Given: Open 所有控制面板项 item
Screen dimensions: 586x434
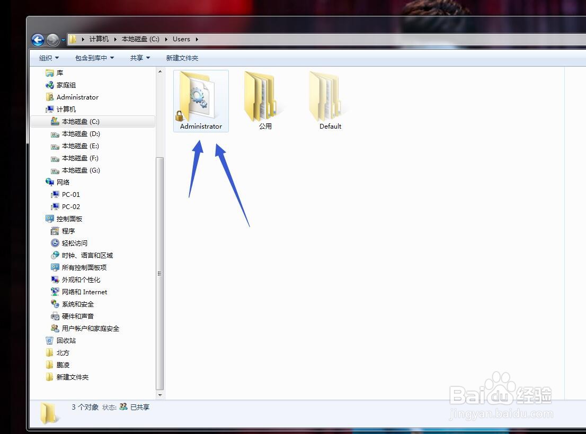Looking at the screenshot, I should [79, 268].
